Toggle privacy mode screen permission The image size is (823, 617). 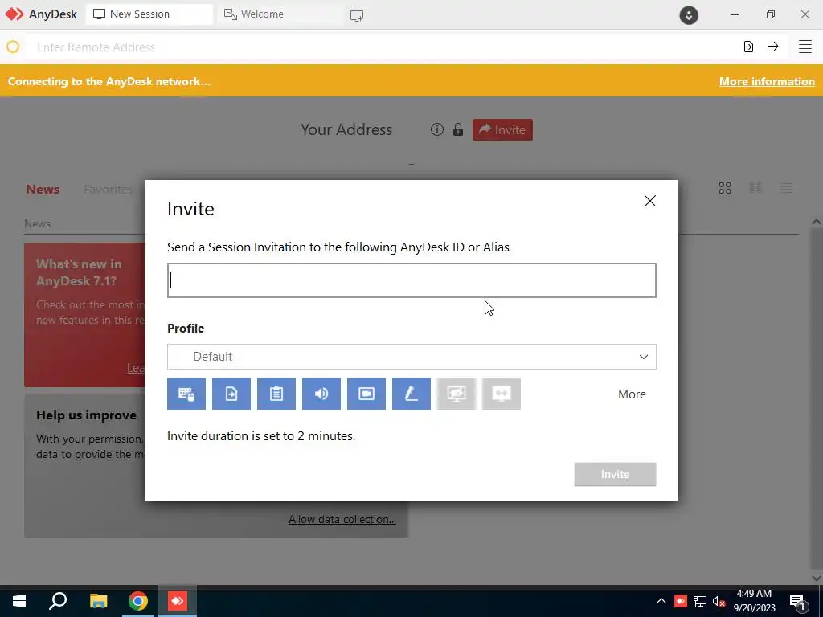point(457,394)
